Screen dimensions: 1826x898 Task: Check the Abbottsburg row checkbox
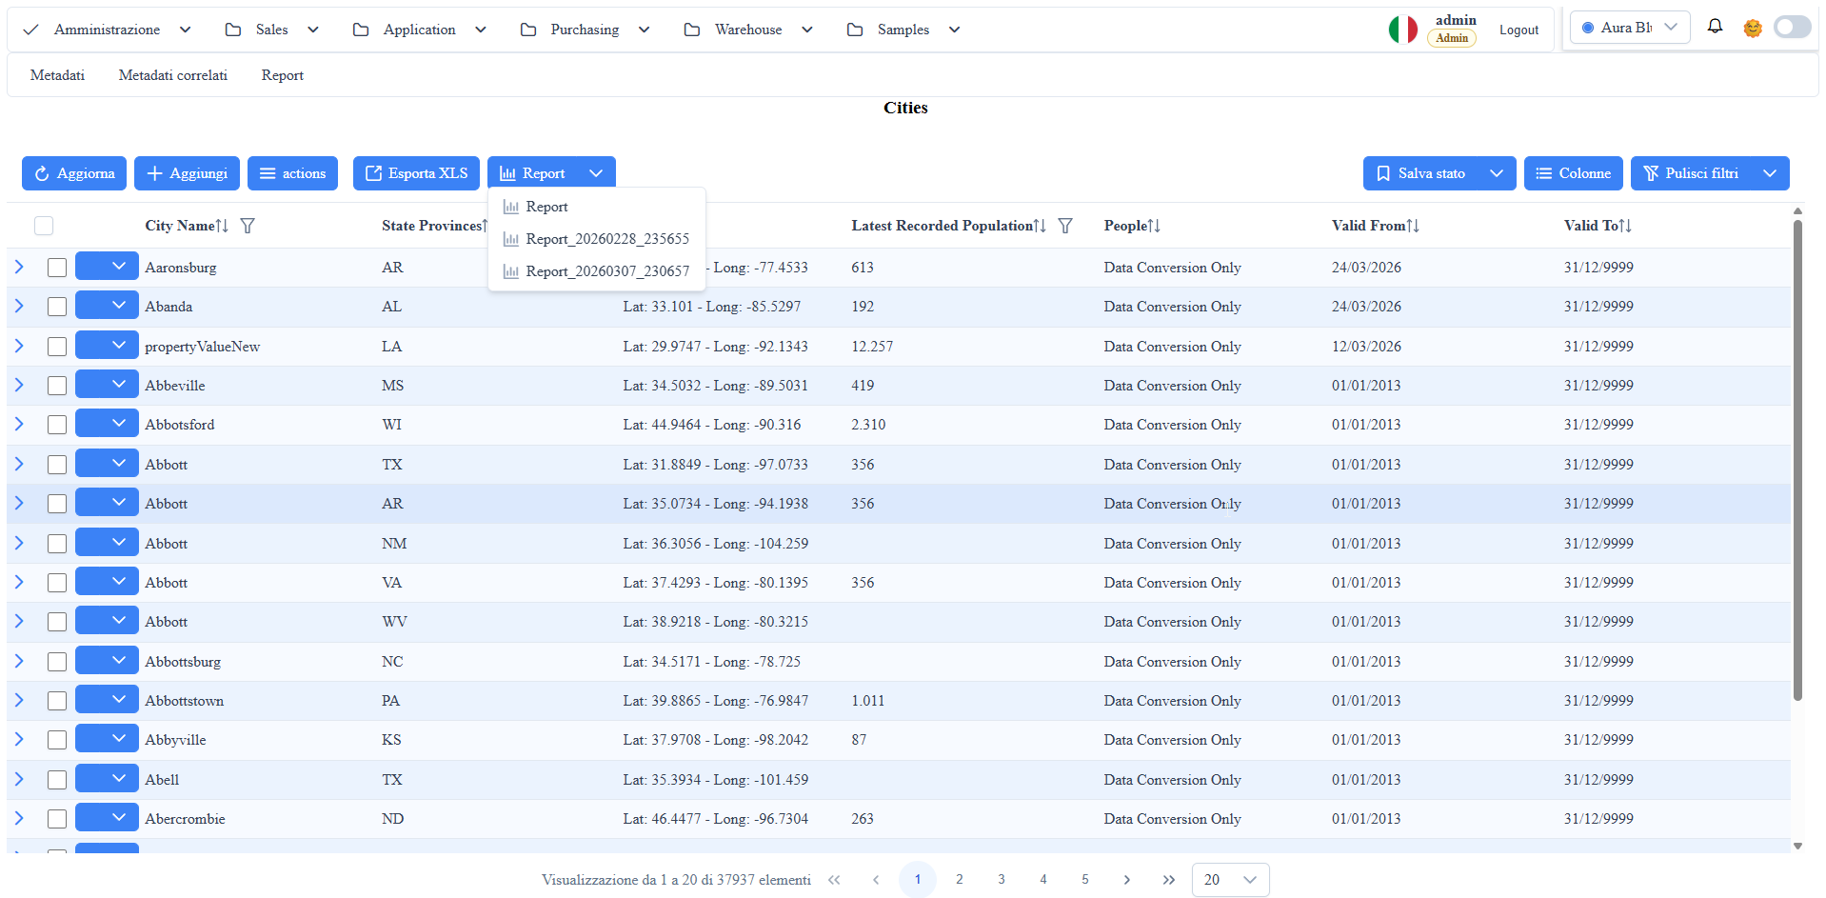point(57,662)
